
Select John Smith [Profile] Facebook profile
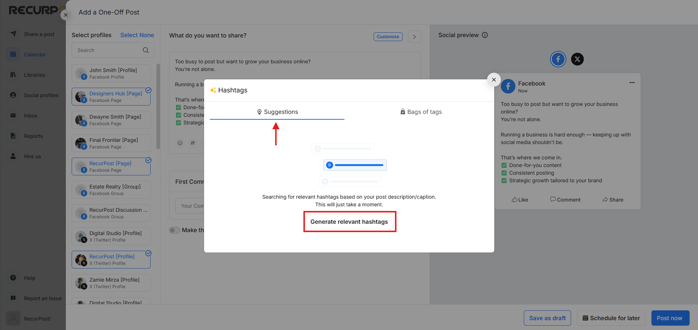point(111,73)
